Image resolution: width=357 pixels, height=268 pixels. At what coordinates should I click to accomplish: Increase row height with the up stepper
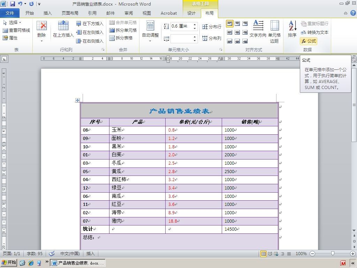(195, 24)
